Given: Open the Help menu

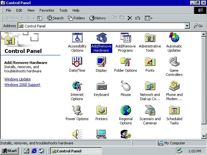Looking at the screenshot, I should [x=76, y=10].
